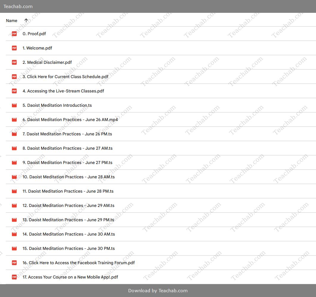The image size is (316, 297).
Task: Open 12. Daoist Meditation Practices - June 29 AM.ts
Action: 68,205
